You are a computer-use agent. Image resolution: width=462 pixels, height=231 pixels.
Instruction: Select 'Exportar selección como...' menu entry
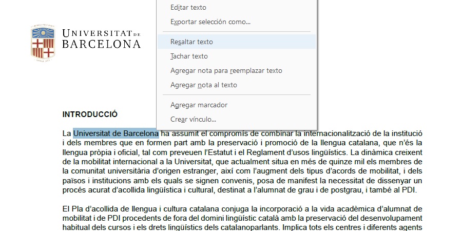point(210,22)
